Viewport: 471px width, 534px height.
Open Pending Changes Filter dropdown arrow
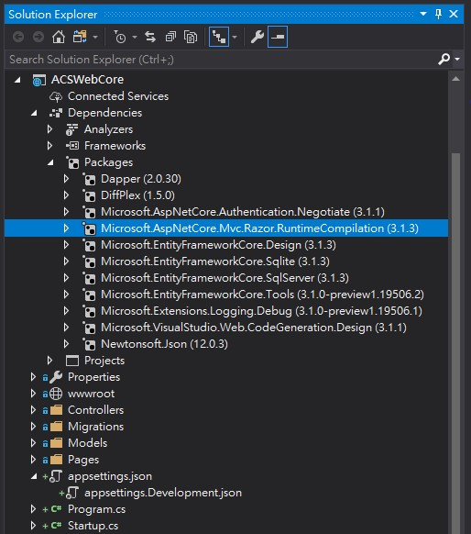point(135,37)
